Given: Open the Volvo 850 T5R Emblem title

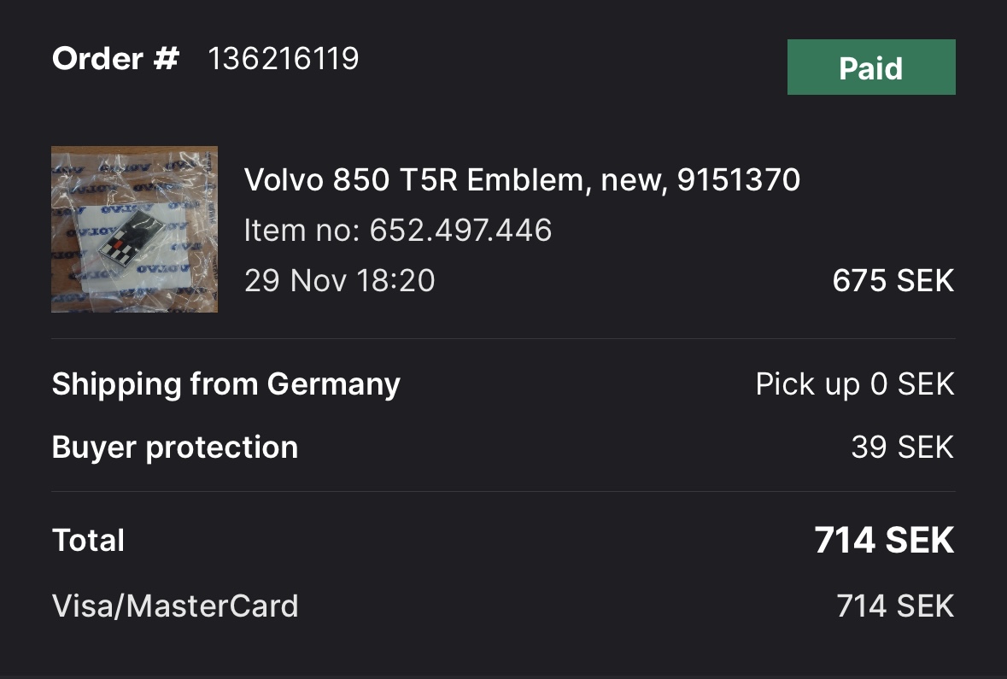Looking at the screenshot, I should (522, 179).
